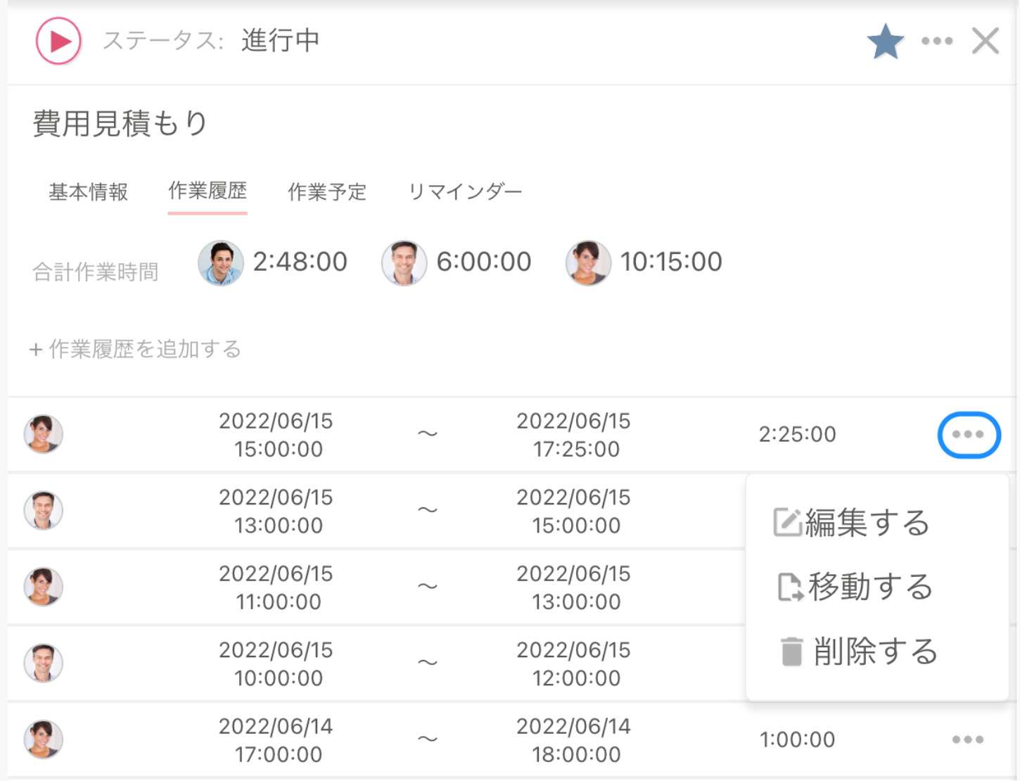The height and width of the screenshot is (781, 1020).
Task: Click the avatar with 6:00:00 work time
Action: point(404,262)
